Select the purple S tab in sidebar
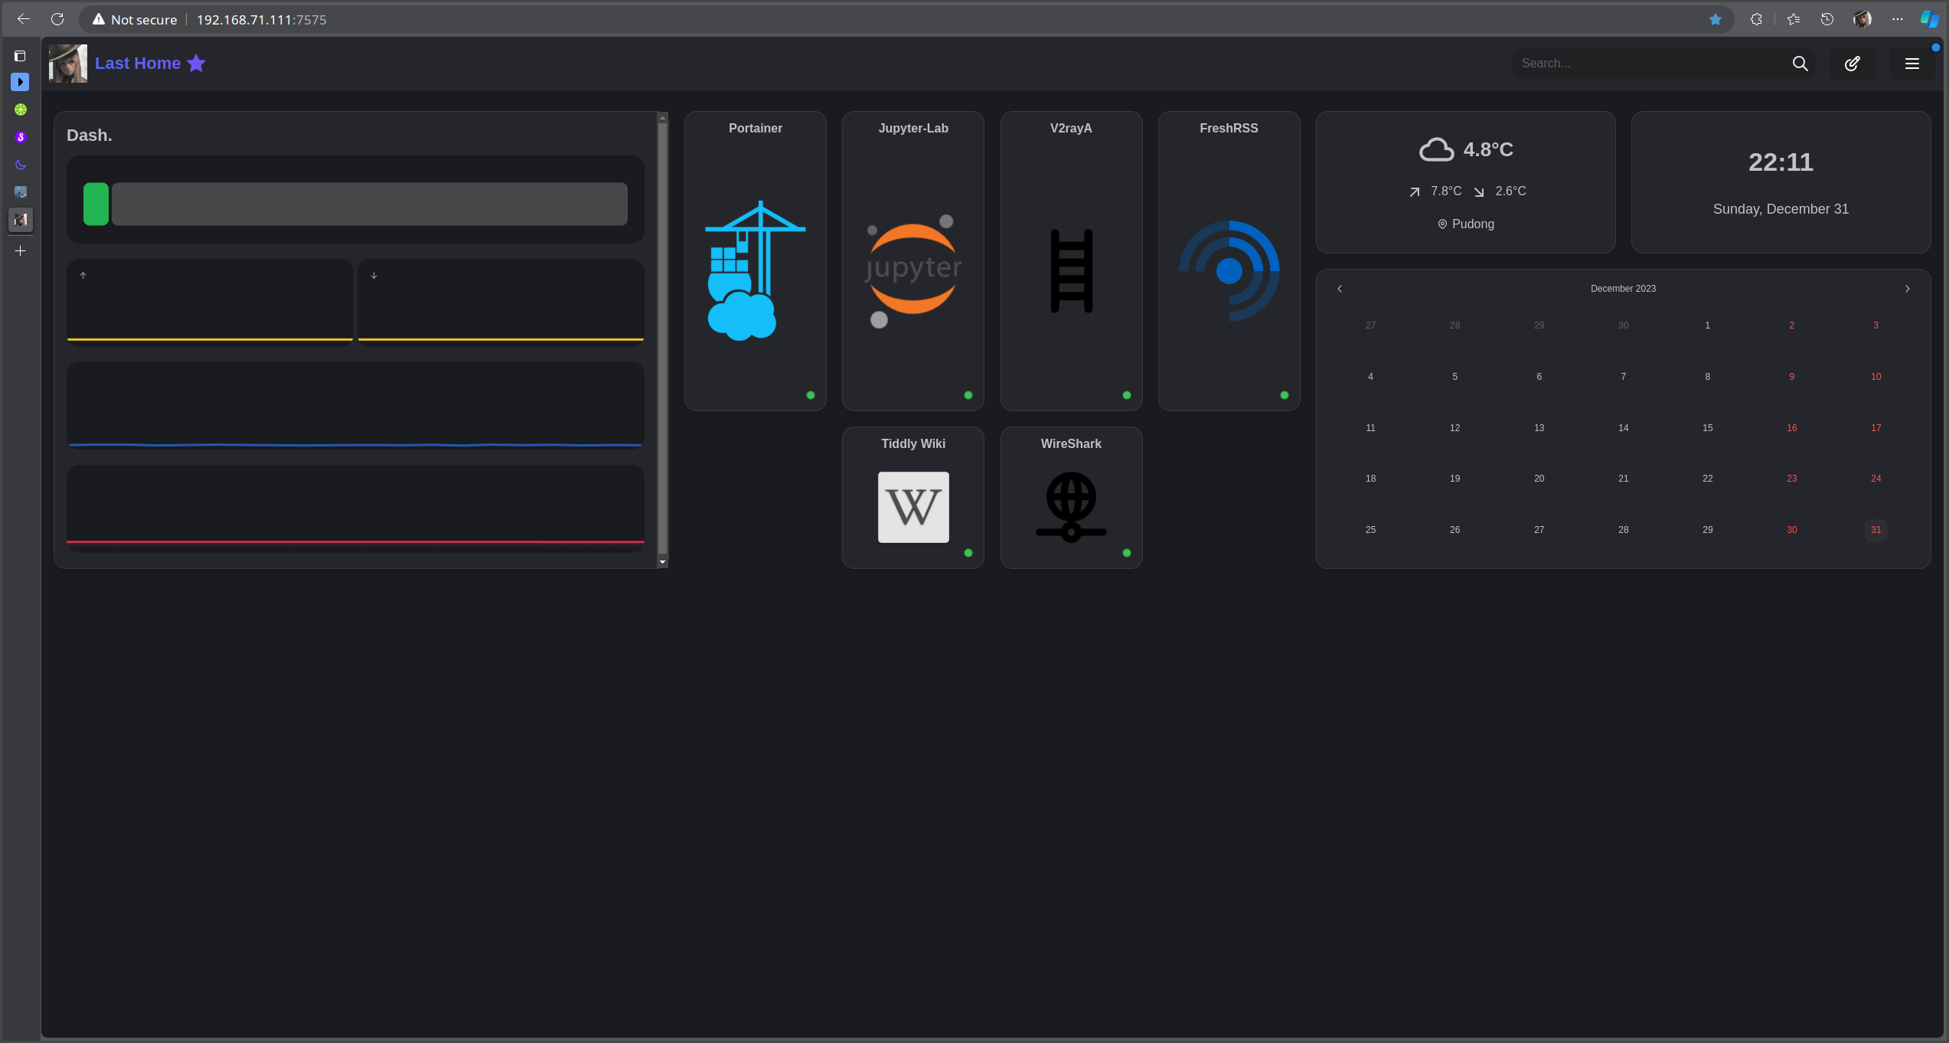This screenshot has width=1949, height=1043. [21, 137]
